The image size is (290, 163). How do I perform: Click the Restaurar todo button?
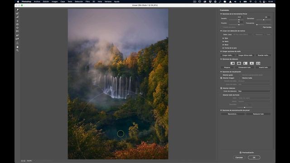258,114
